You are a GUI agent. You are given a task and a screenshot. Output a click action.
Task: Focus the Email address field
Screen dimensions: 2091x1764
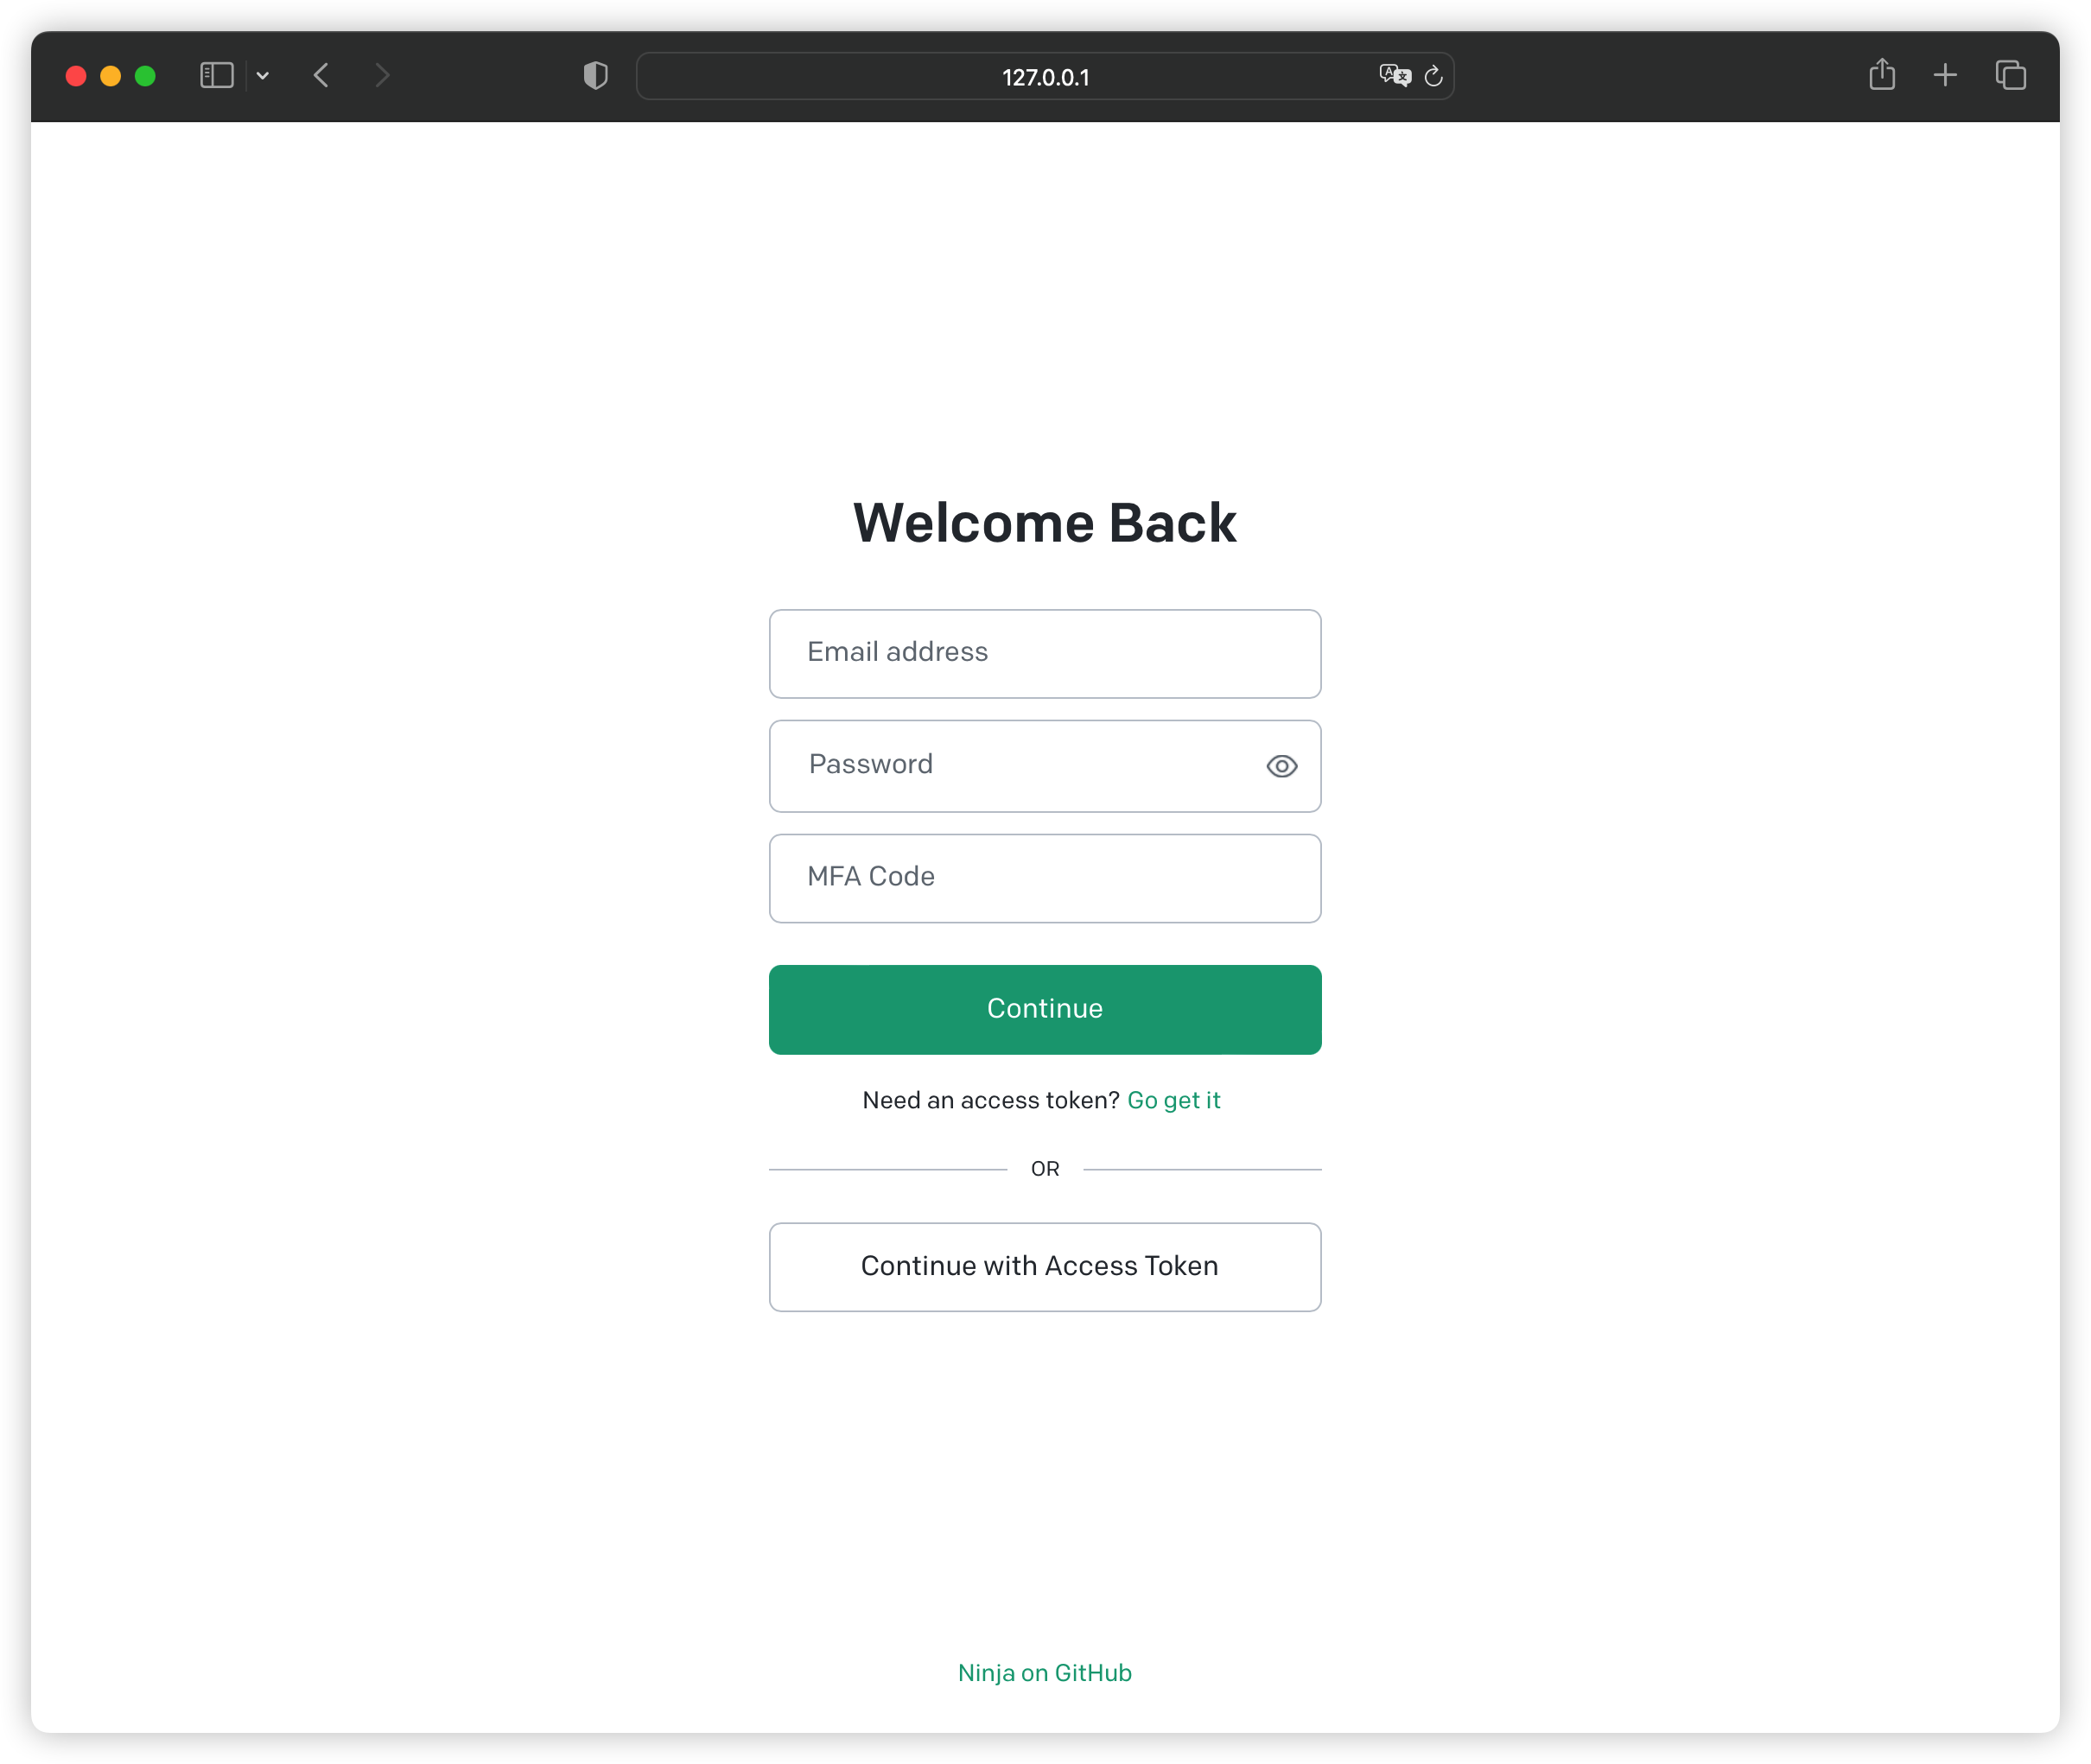[x=1044, y=654]
